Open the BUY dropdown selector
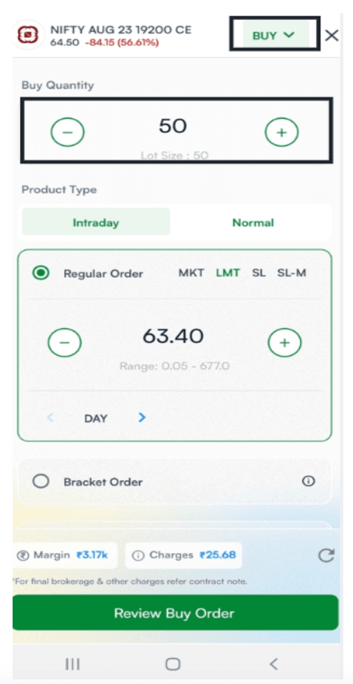 [x=273, y=36]
